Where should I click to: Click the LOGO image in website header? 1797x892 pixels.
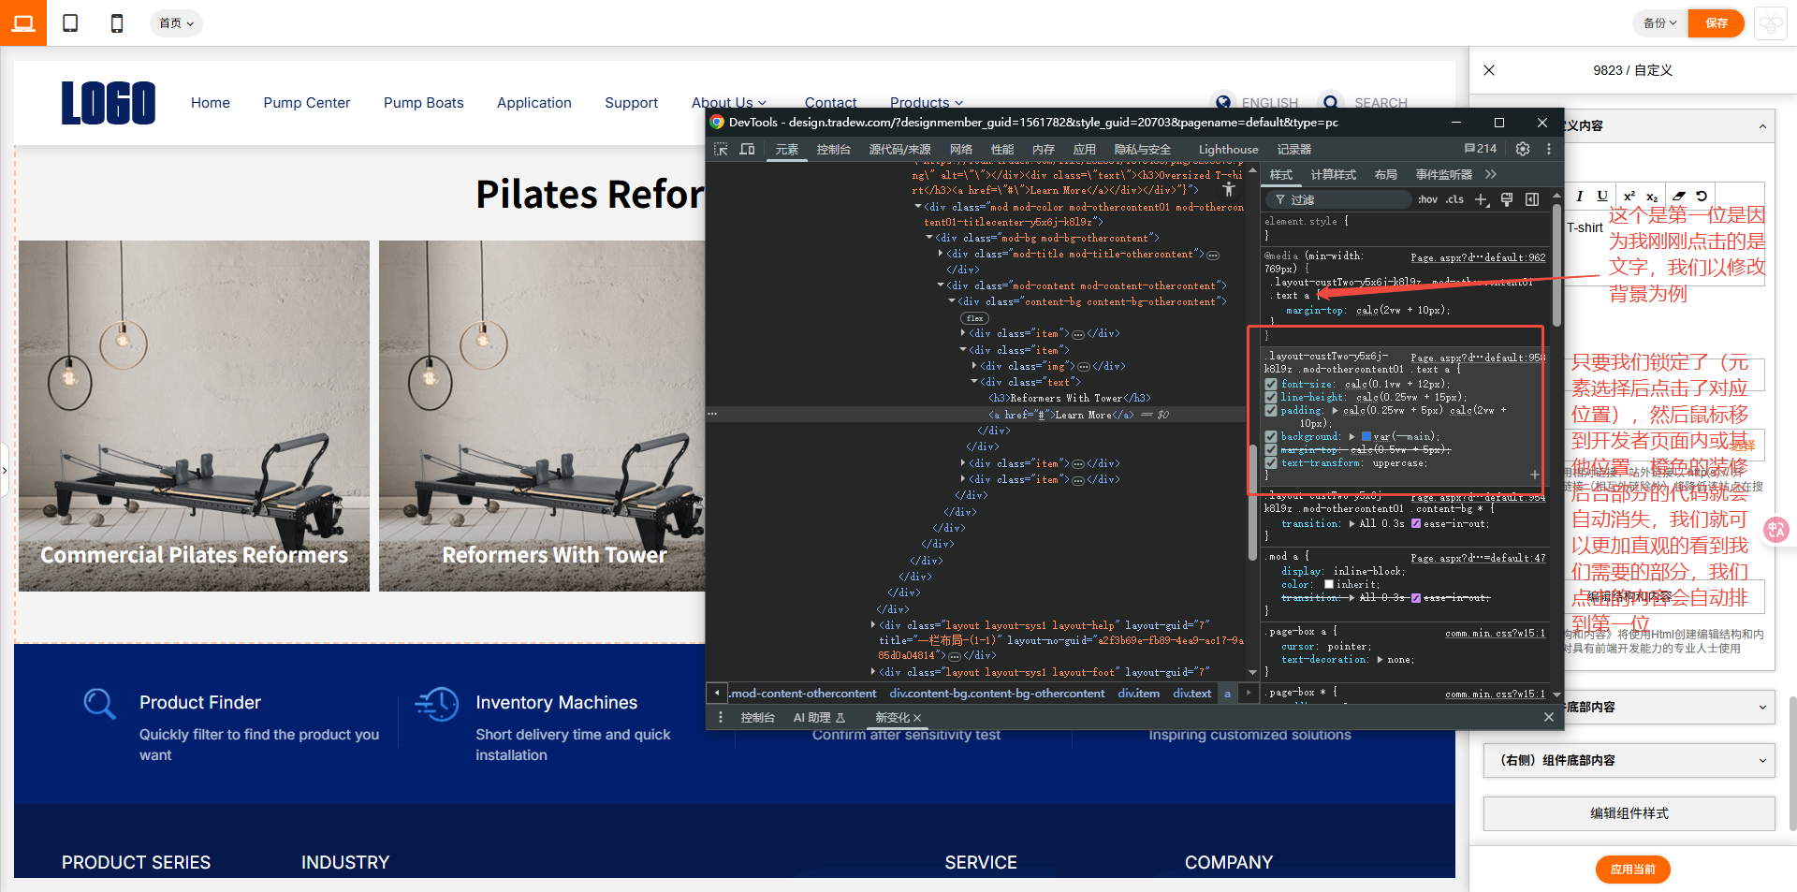[x=109, y=103]
